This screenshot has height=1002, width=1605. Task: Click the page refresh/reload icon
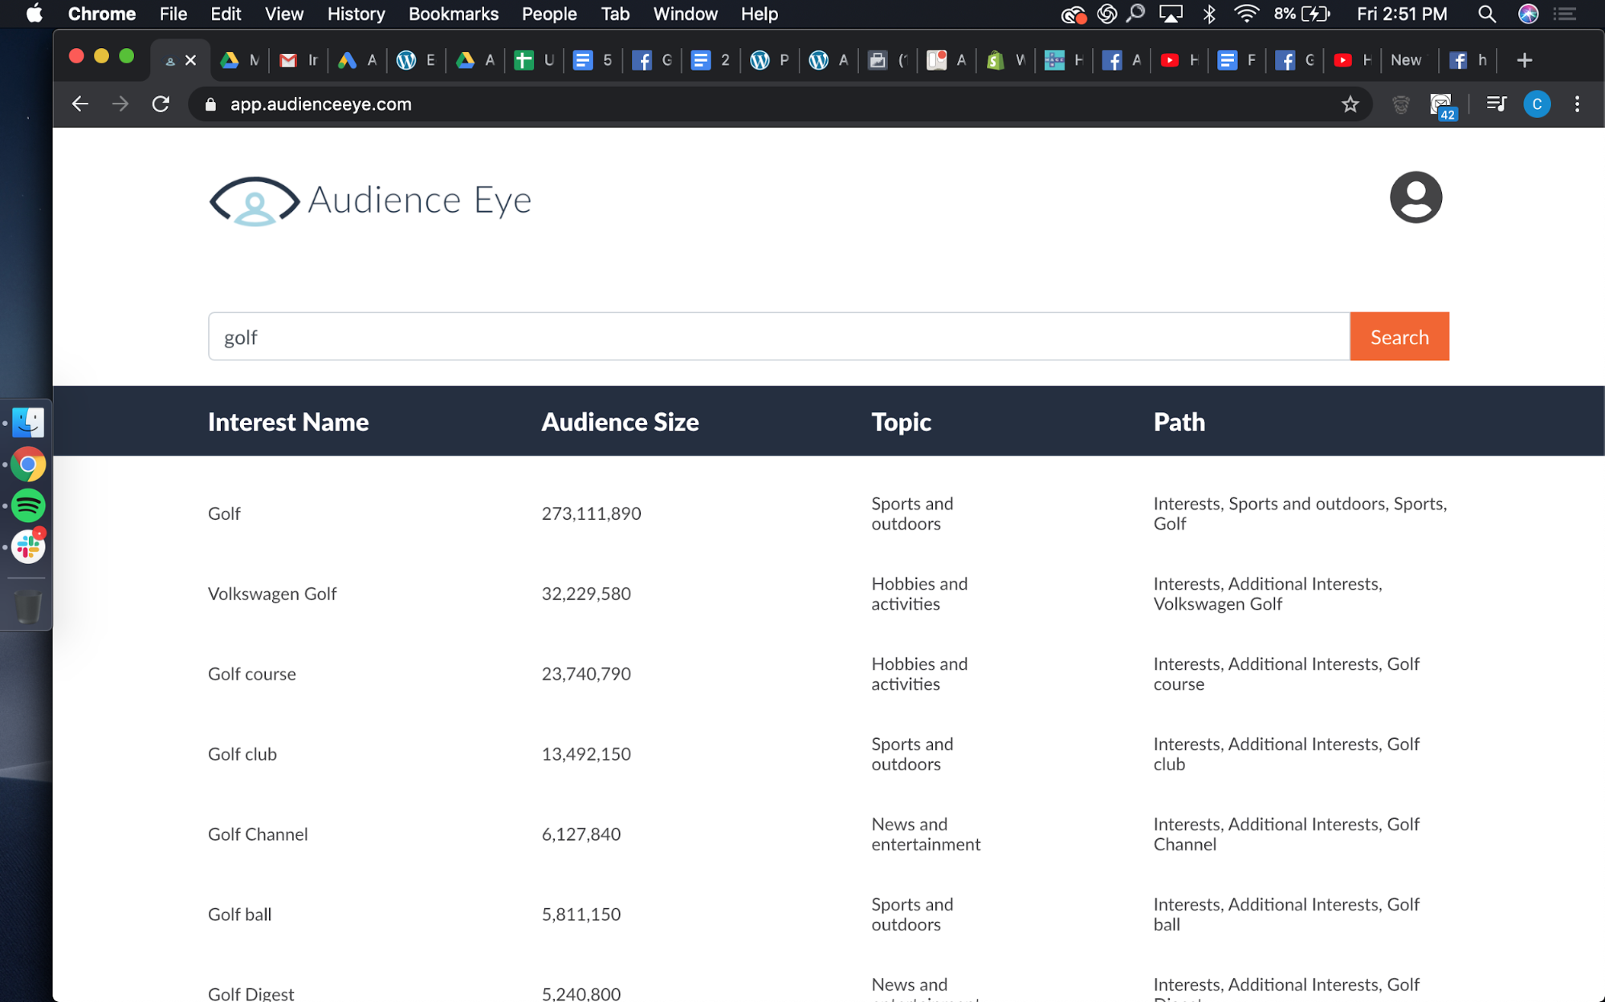click(161, 104)
